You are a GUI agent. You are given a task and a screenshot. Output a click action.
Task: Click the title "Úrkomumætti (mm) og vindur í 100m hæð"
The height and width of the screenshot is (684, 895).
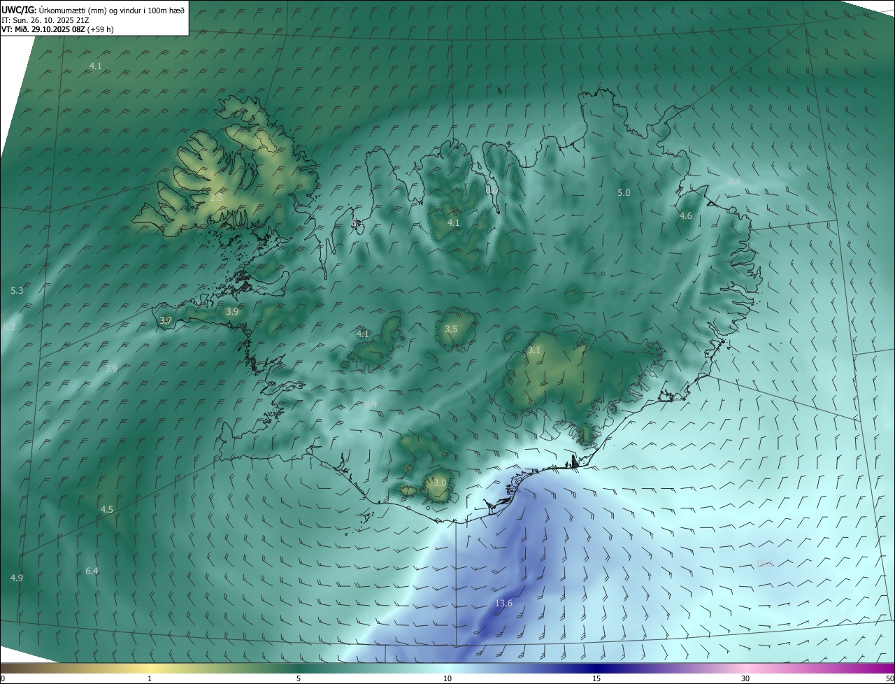[x=112, y=10]
